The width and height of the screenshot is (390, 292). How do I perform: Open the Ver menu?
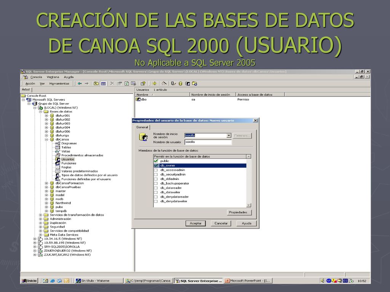42,83
